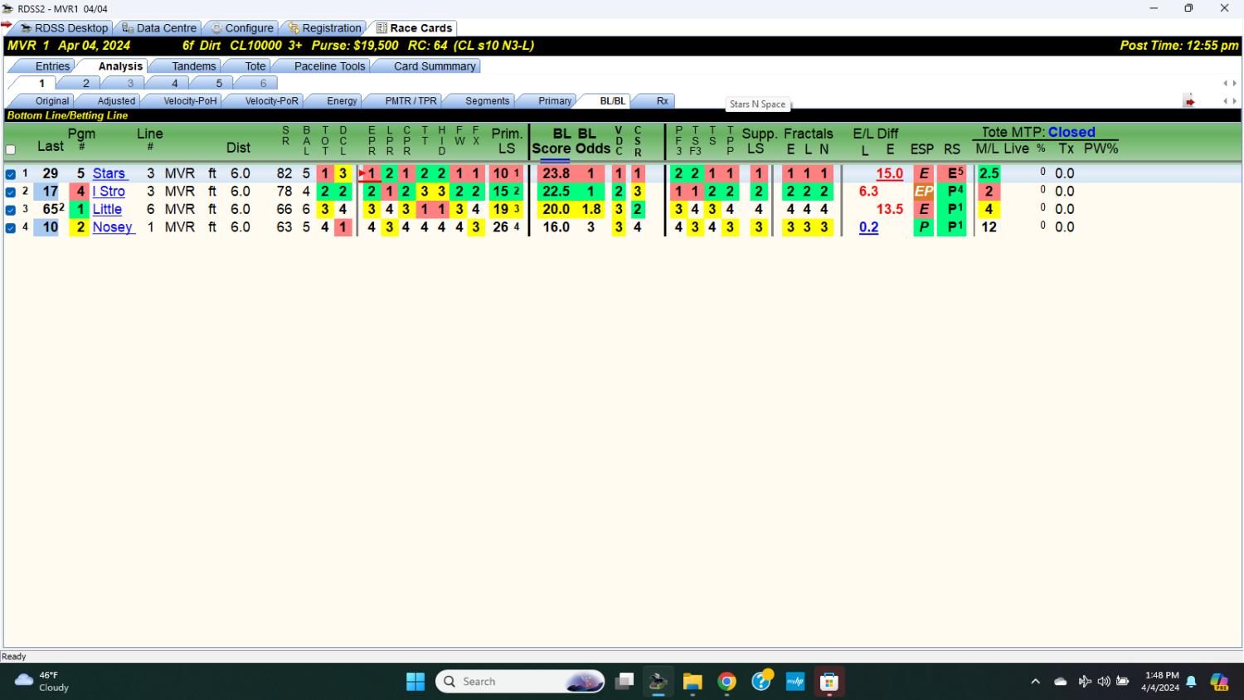
Task: Click the OneDrive cloud tray icon
Action: coord(1060,682)
